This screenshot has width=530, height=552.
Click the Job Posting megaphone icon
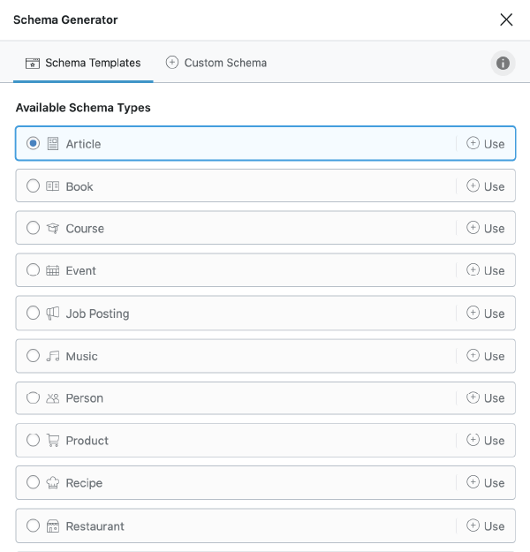(53, 314)
